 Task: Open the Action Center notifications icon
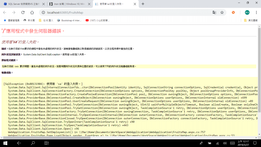click(x=255, y=143)
